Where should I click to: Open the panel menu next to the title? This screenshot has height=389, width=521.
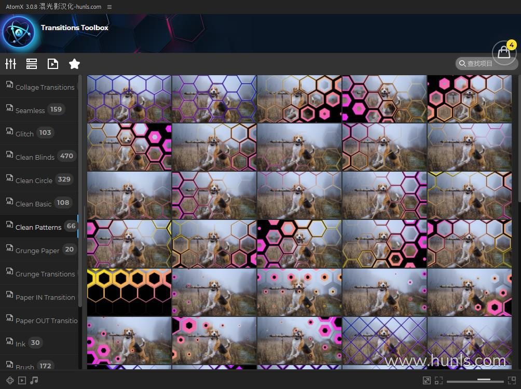pos(109,7)
